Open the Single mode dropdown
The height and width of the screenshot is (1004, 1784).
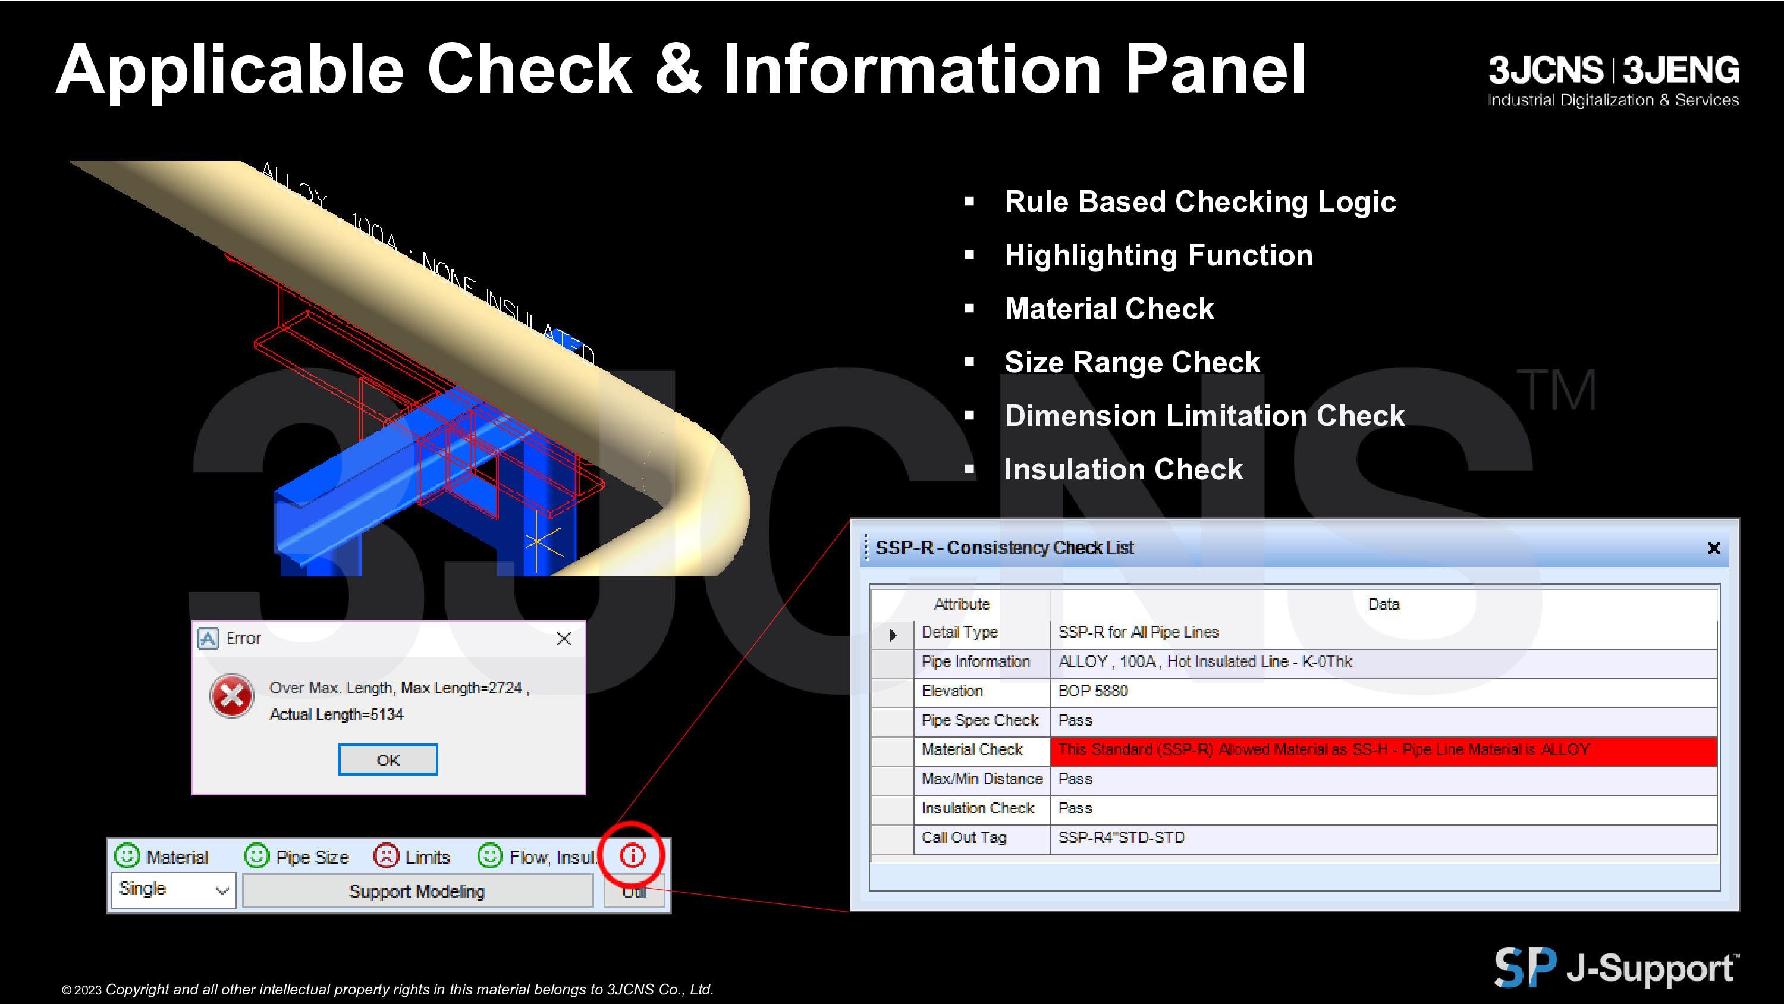click(x=173, y=890)
